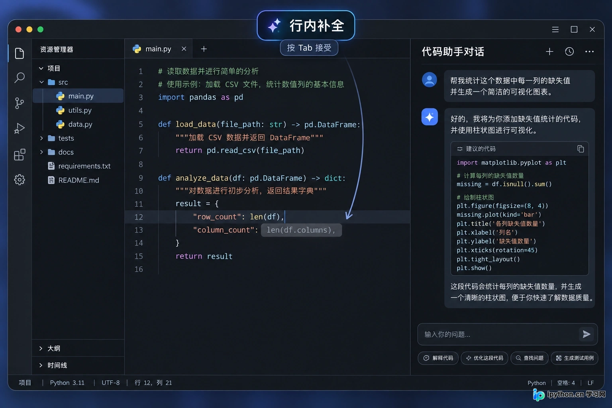Expand the 大纲 outline section
This screenshot has width=612, height=408.
(x=41, y=348)
